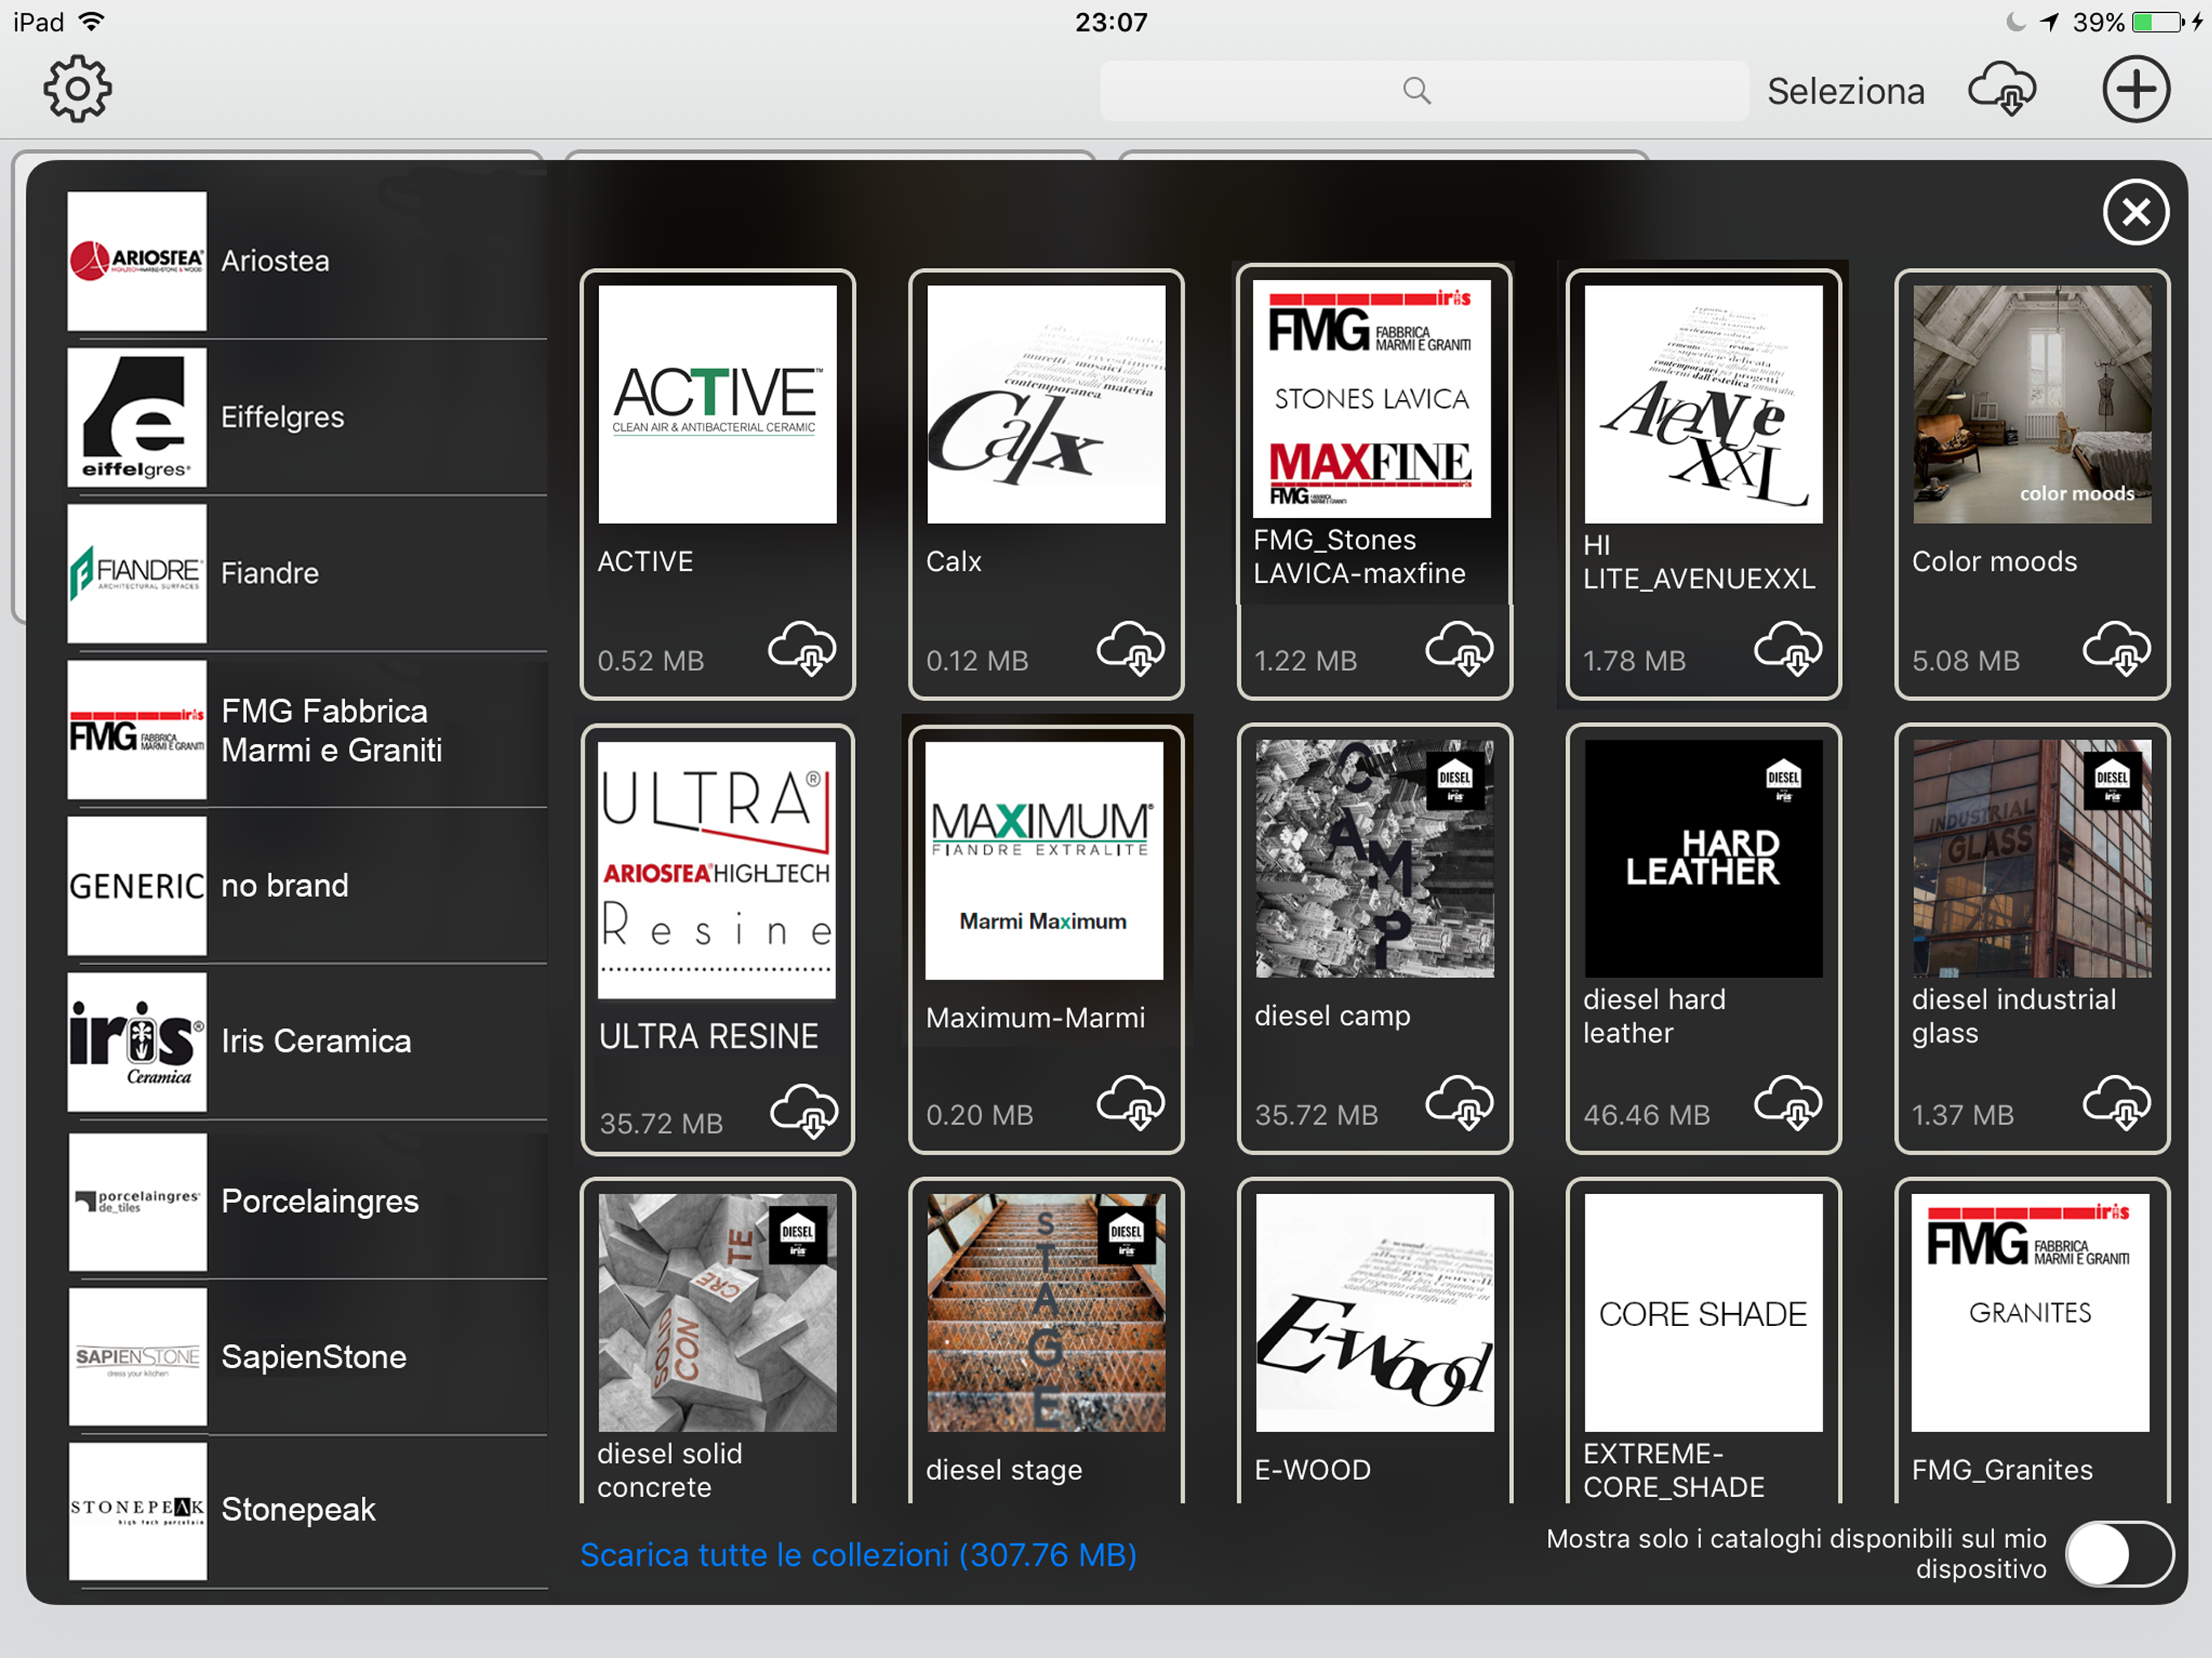The height and width of the screenshot is (1658, 2212).
Task: Open the Color moods cover image
Action: (2032, 404)
